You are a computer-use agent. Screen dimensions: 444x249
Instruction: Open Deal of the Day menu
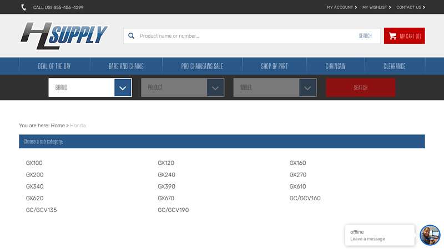(54, 66)
